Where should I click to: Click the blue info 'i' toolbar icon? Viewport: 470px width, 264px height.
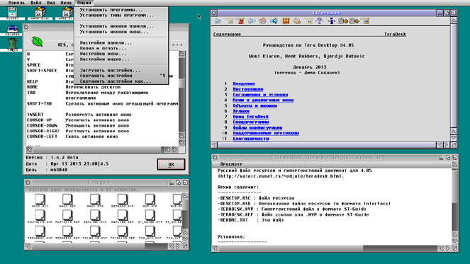tap(332, 21)
